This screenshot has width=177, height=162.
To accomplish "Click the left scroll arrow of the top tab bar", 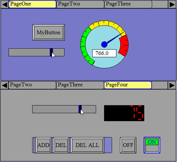I will pos(5,5).
